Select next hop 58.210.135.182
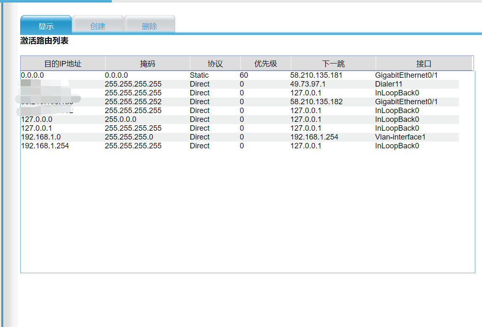The width and height of the screenshot is (482, 327). coord(316,102)
